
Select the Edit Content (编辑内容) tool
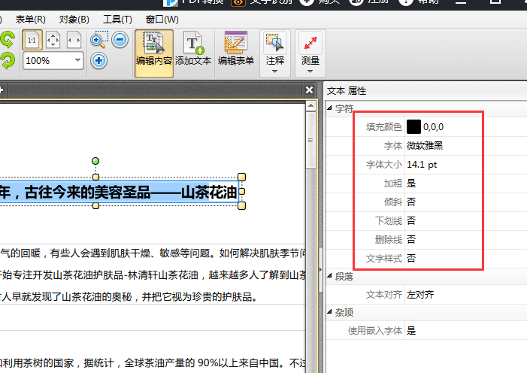[154, 53]
